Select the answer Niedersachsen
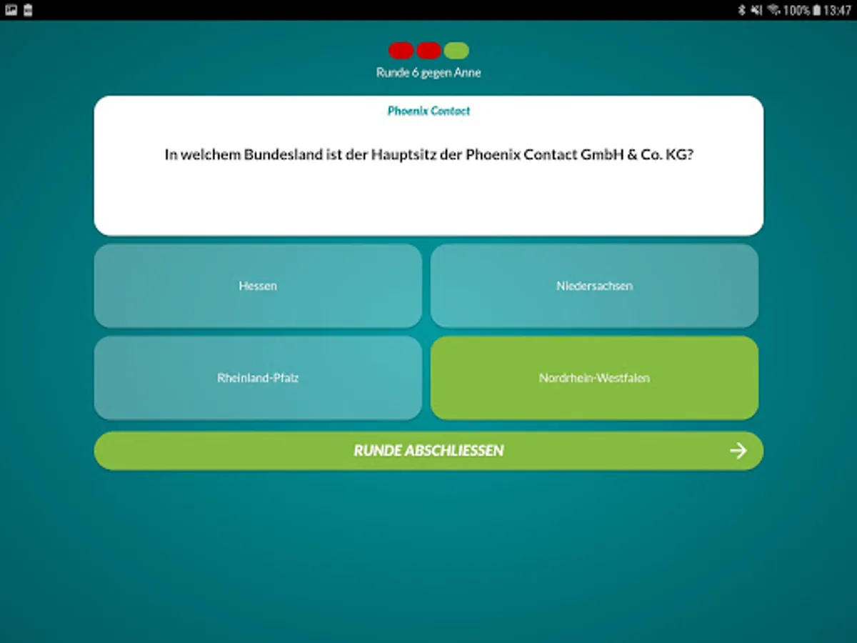 pyautogui.click(x=594, y=286)
